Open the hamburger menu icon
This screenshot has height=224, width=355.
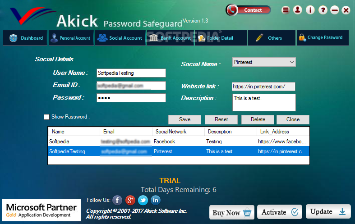point(286,10)
